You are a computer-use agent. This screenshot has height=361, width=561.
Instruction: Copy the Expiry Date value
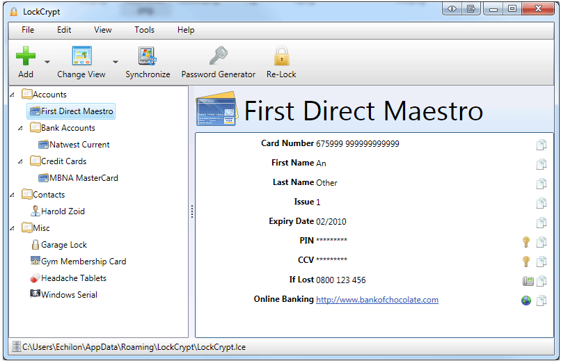point(542,223)
